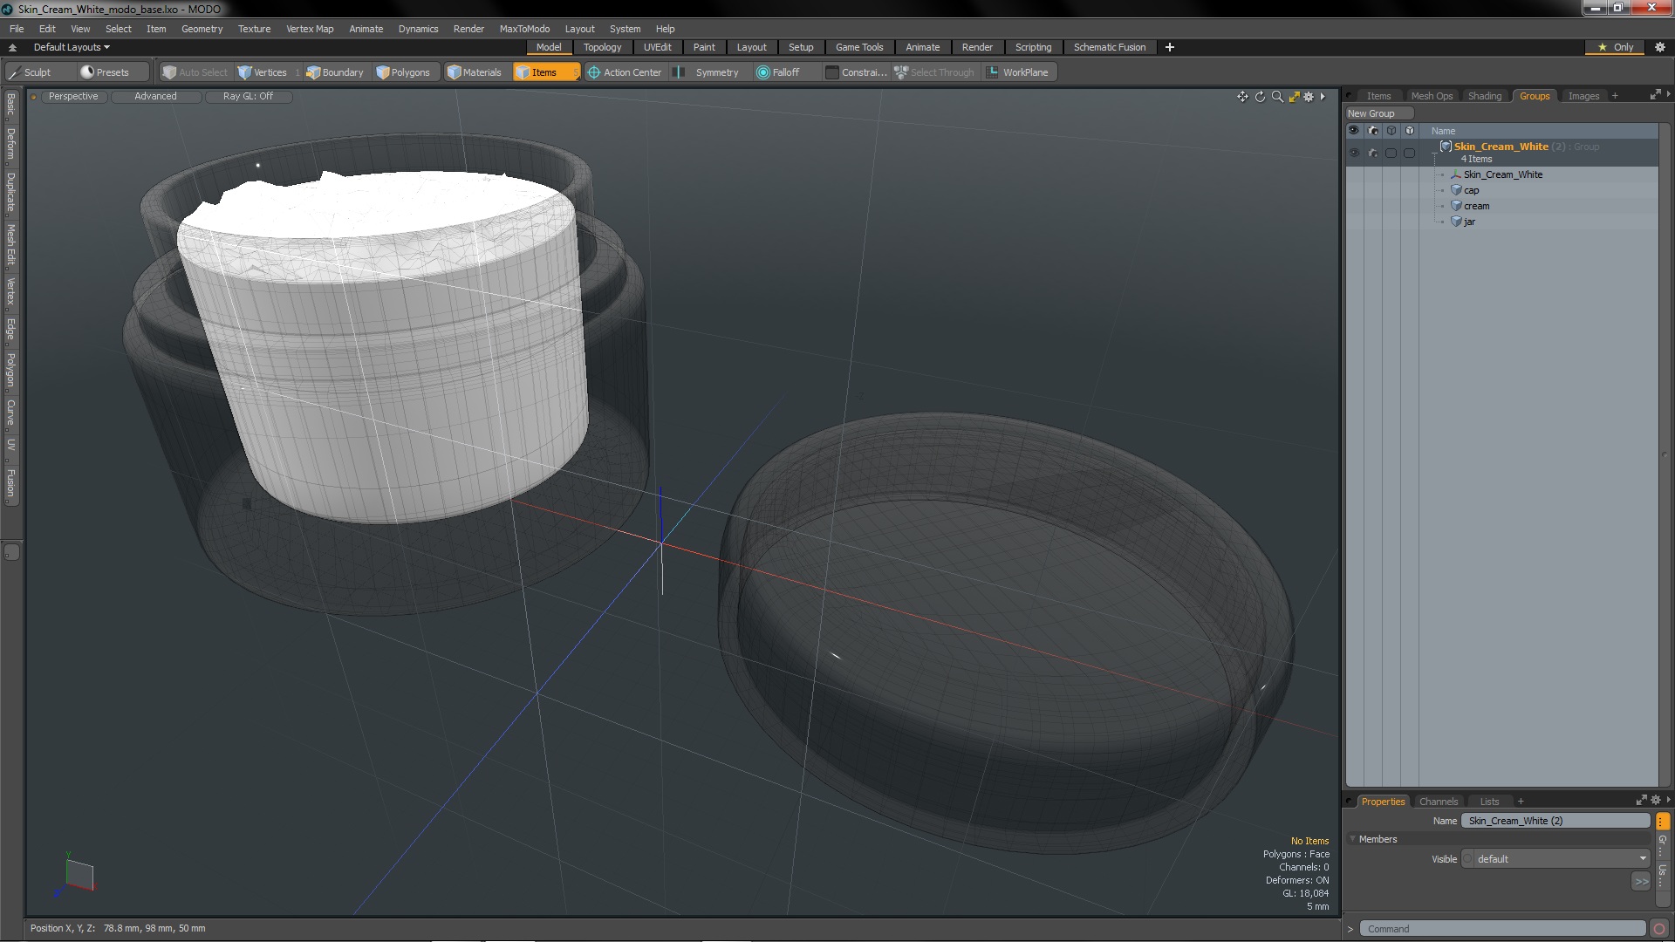Add a new tab beside Lists
1675x942 pixels.
click(1521, 802)
